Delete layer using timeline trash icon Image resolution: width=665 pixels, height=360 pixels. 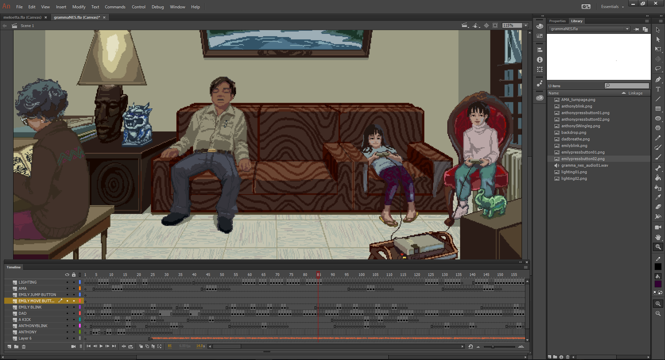click(24, 347)
